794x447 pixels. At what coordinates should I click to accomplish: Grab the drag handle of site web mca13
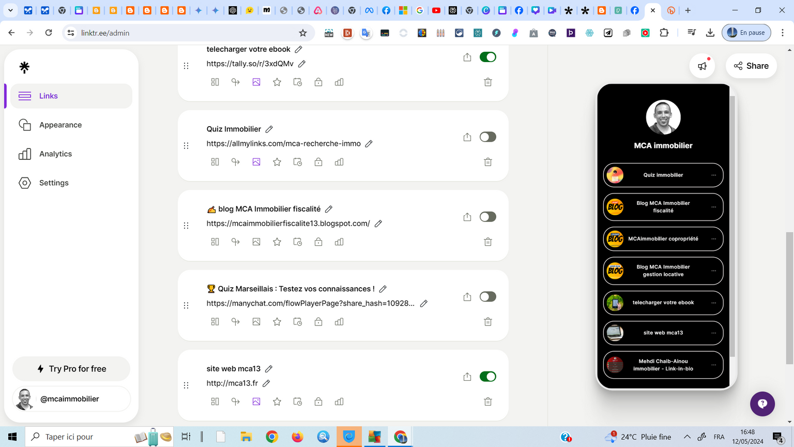point(186,385)
